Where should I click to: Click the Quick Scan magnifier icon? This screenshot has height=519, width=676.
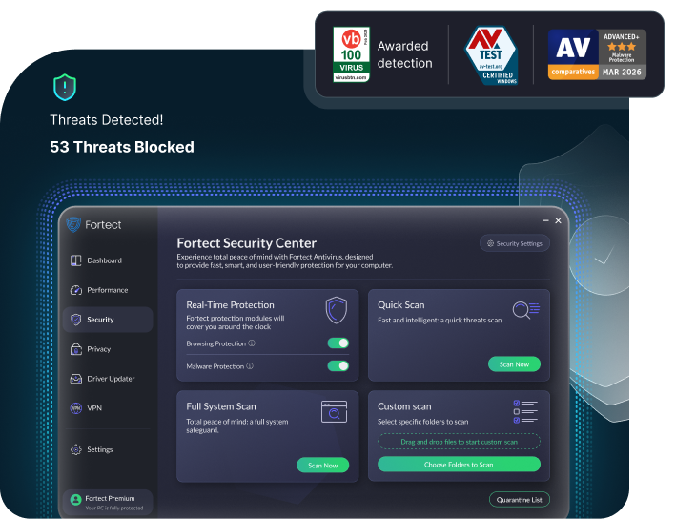[526, 310]
